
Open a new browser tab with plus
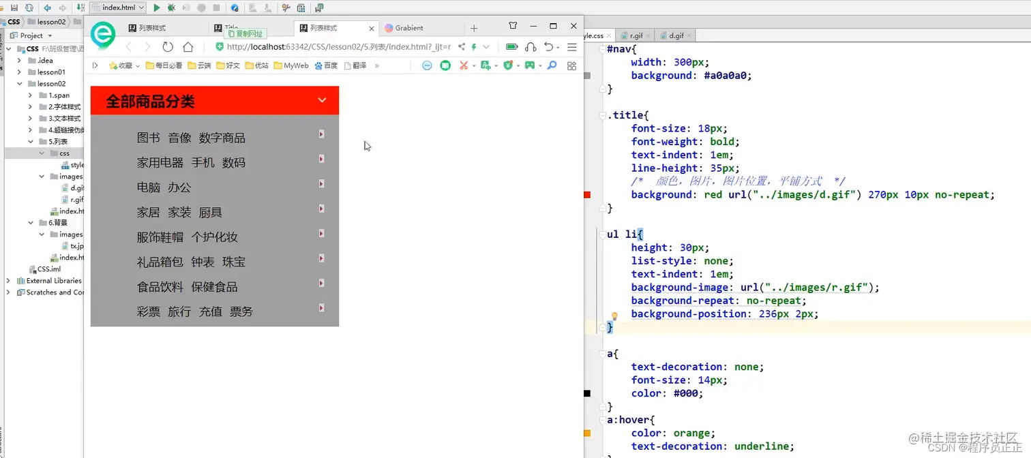pos(474,29)
